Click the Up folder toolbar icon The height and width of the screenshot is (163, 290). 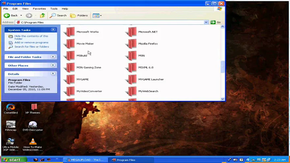(43, 15)
